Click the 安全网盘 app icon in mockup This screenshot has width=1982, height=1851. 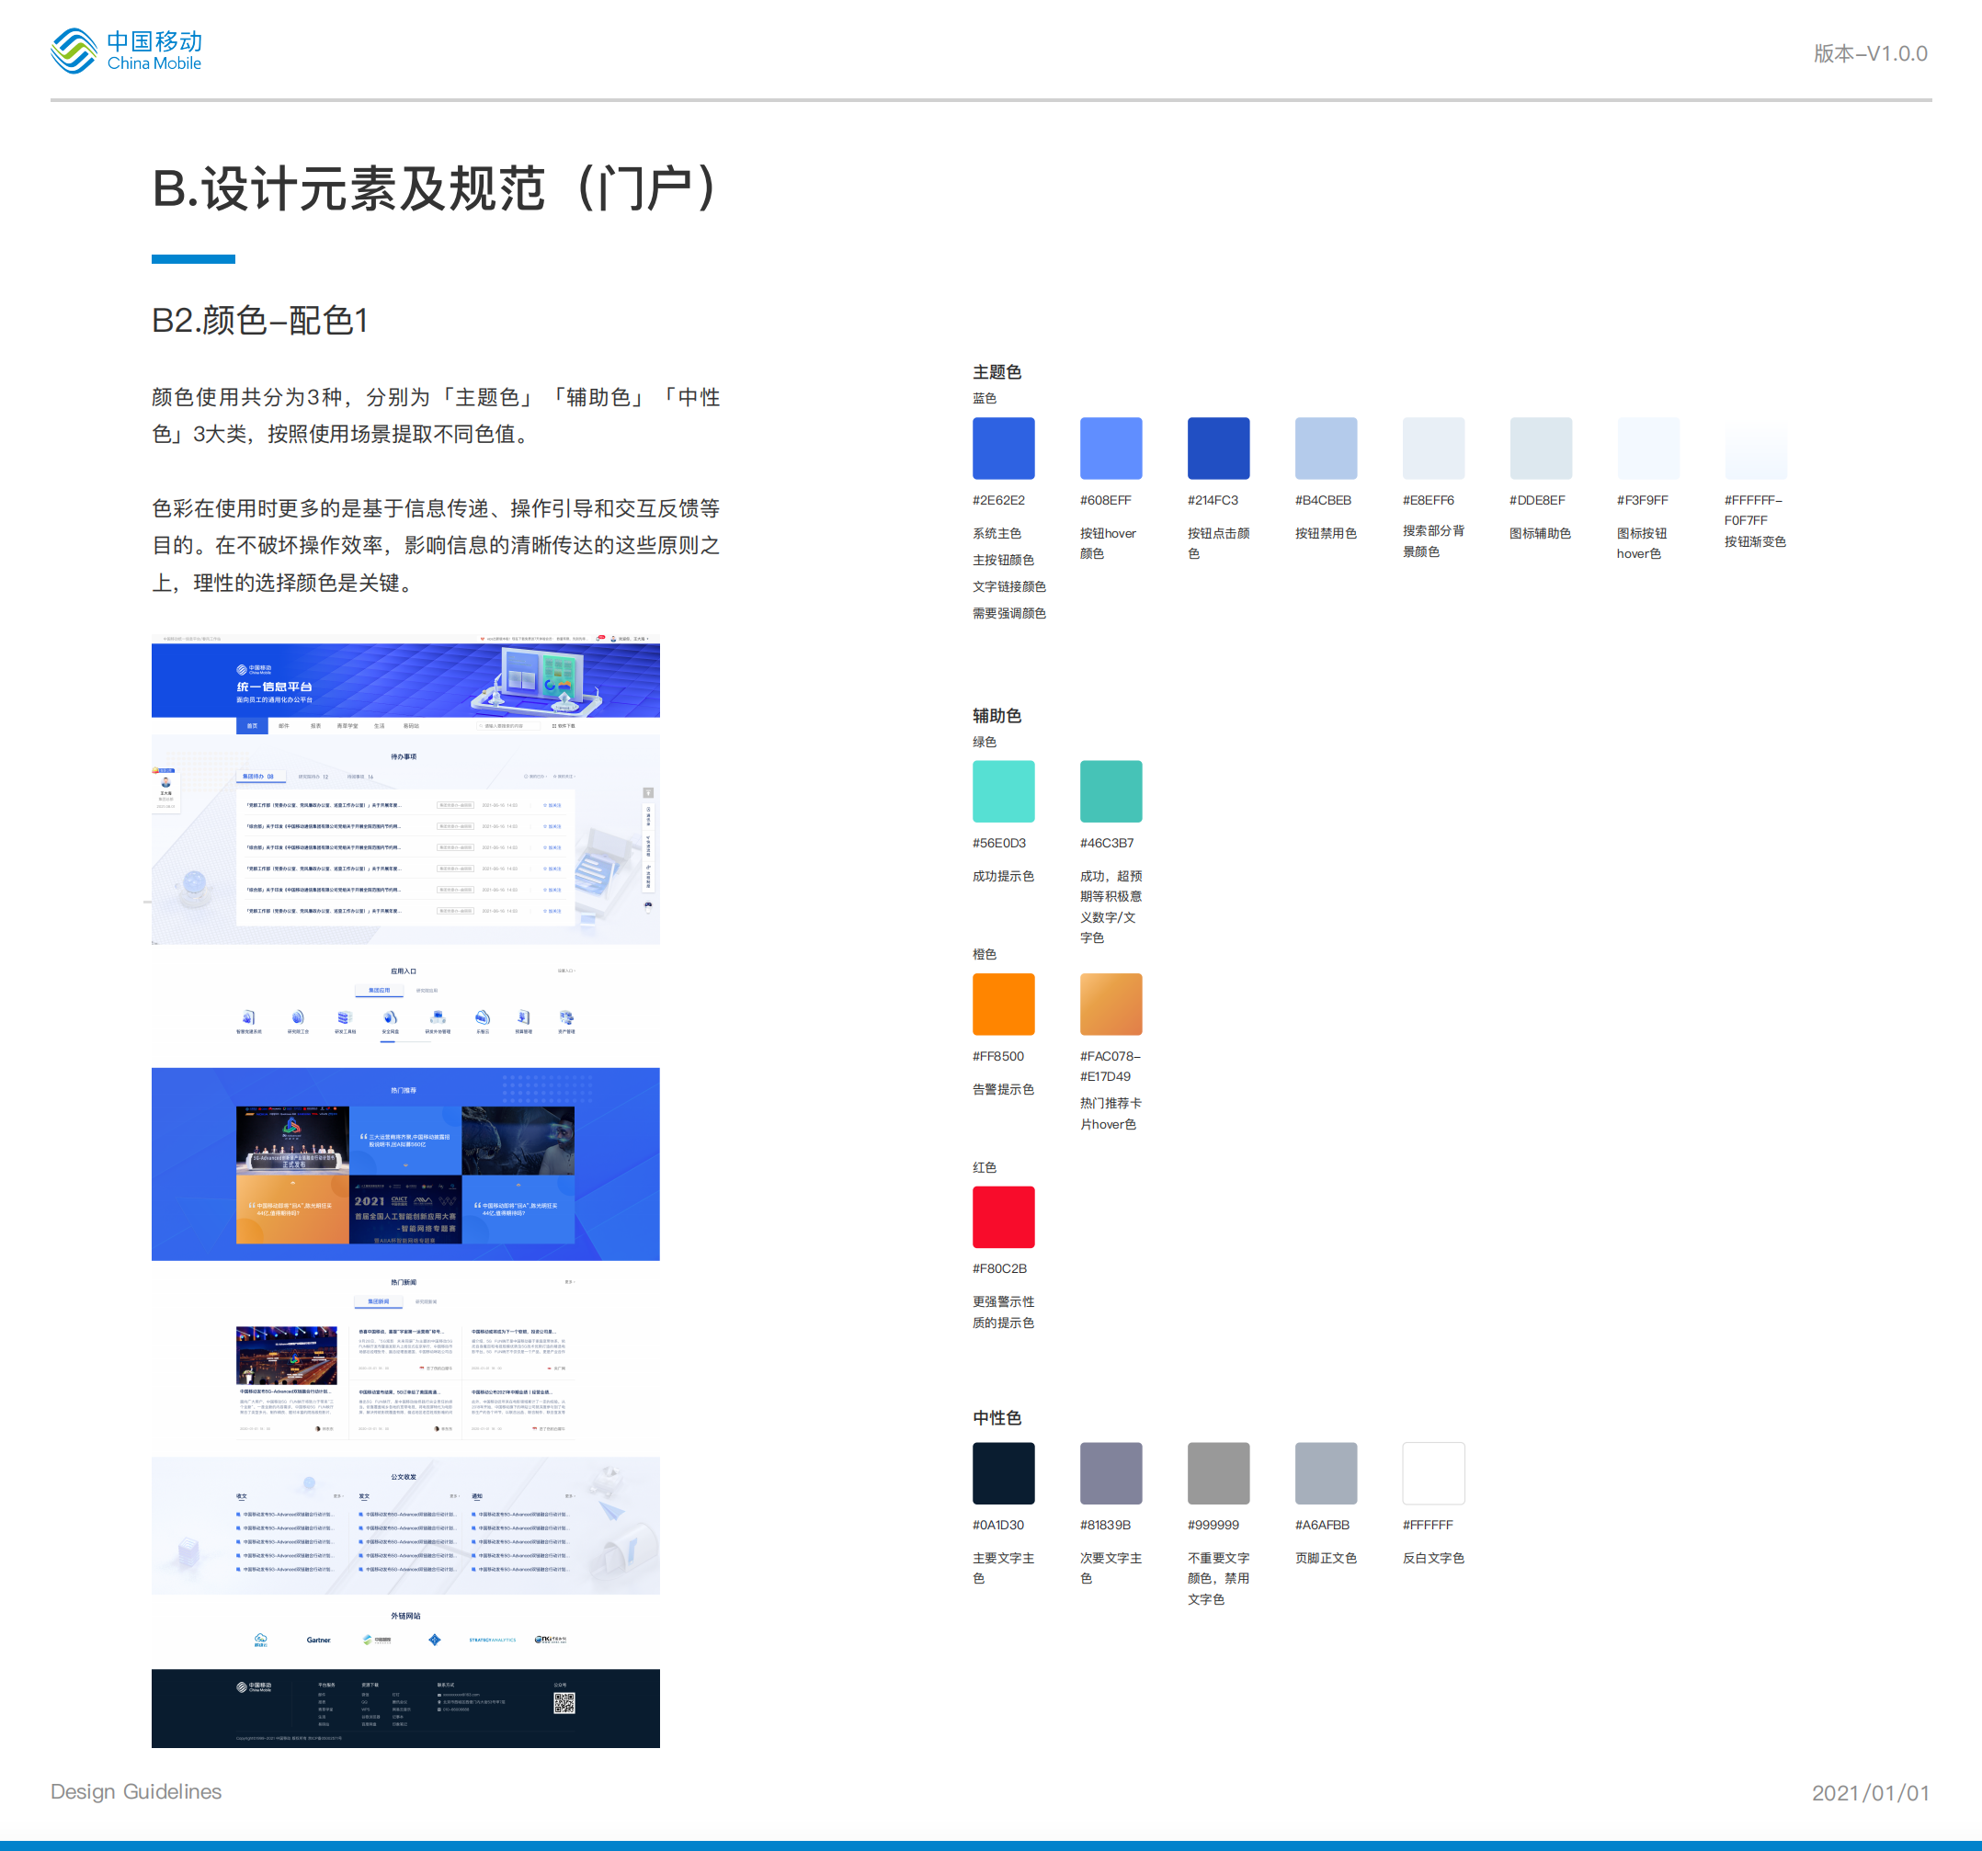point(390,1017)
